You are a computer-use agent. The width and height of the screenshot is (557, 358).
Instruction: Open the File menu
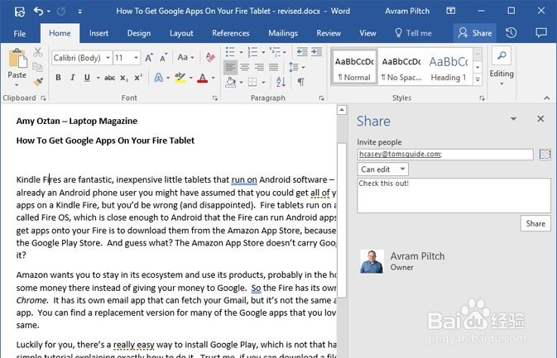pyautogui.click(x=20, y=33)
